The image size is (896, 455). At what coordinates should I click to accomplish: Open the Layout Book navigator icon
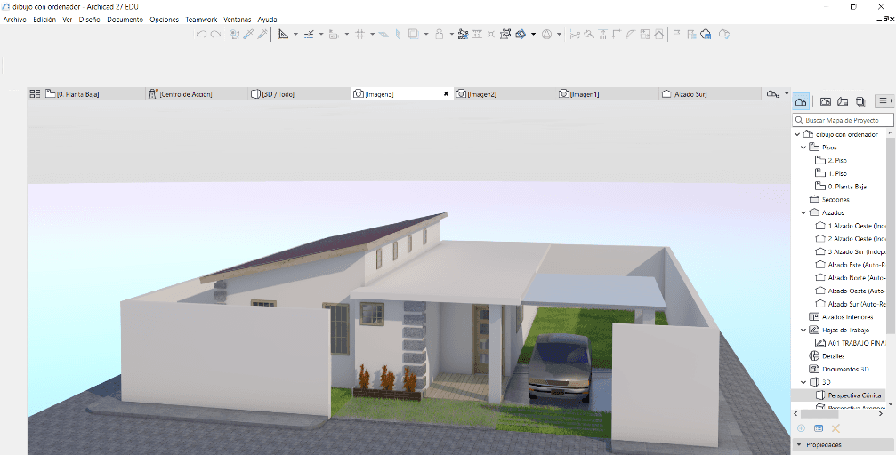tap(842, 101)
